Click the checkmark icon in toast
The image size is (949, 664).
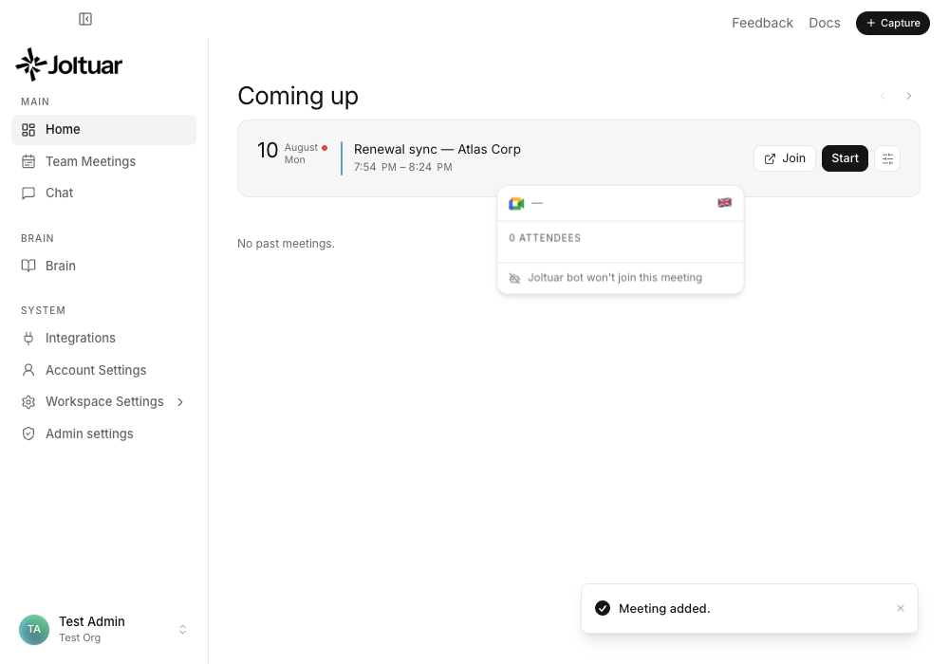[x=603, y=608]
